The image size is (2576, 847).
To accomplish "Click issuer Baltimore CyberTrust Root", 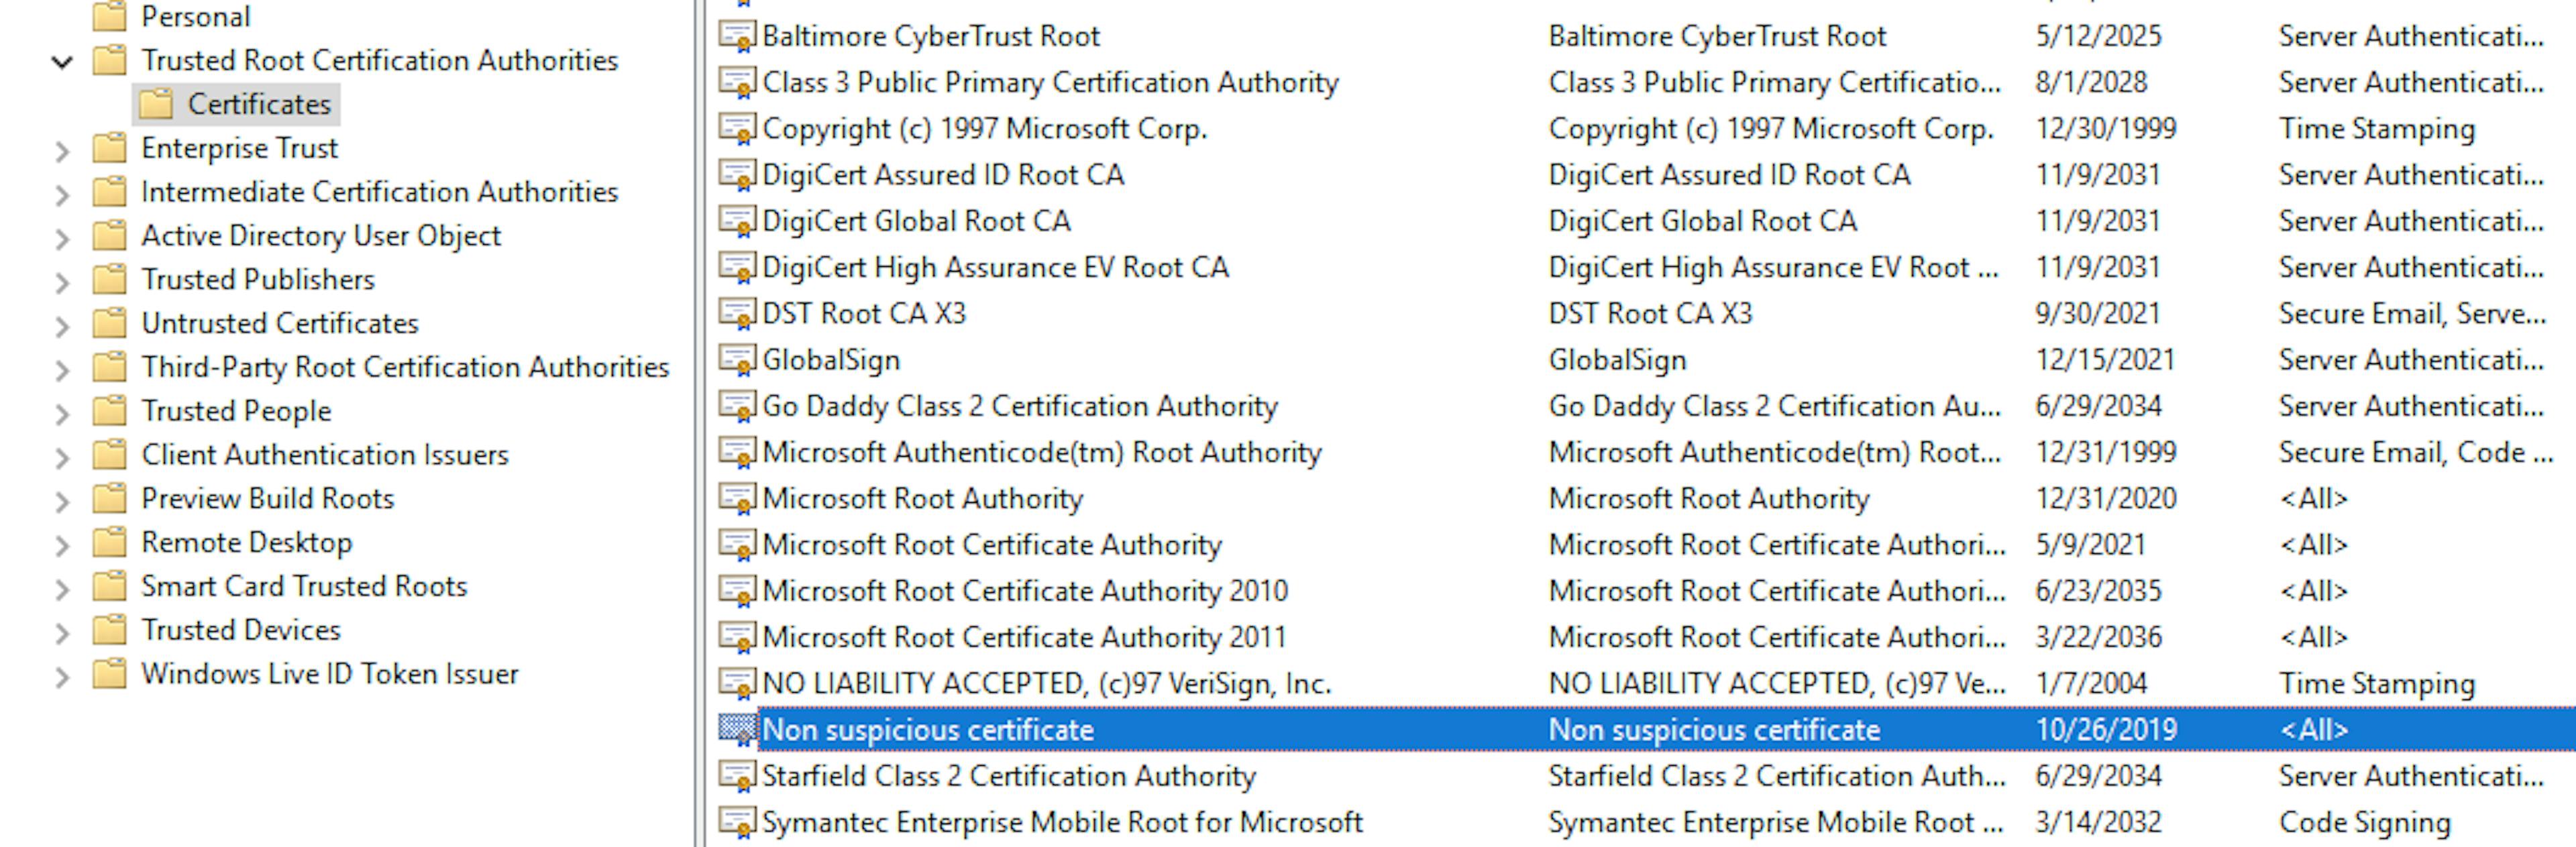I will click(x=1717, y=36).
